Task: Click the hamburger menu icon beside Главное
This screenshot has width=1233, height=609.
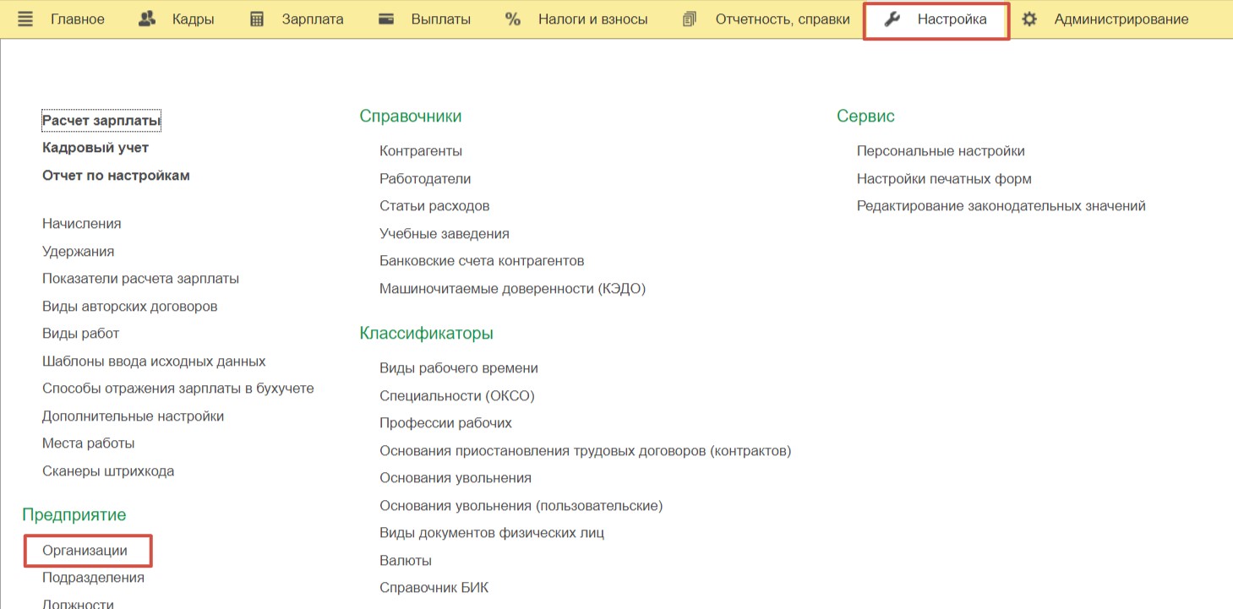Action: tap(25, 19)
